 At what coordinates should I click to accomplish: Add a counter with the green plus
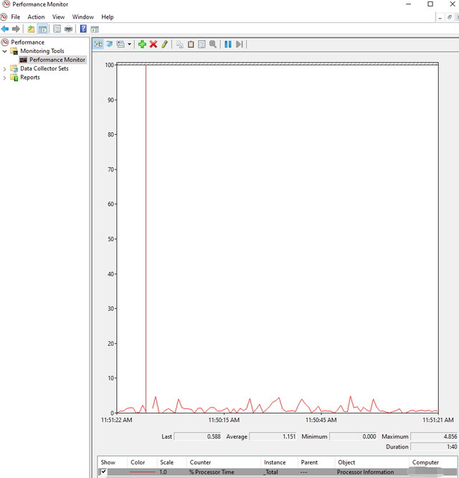142,44
